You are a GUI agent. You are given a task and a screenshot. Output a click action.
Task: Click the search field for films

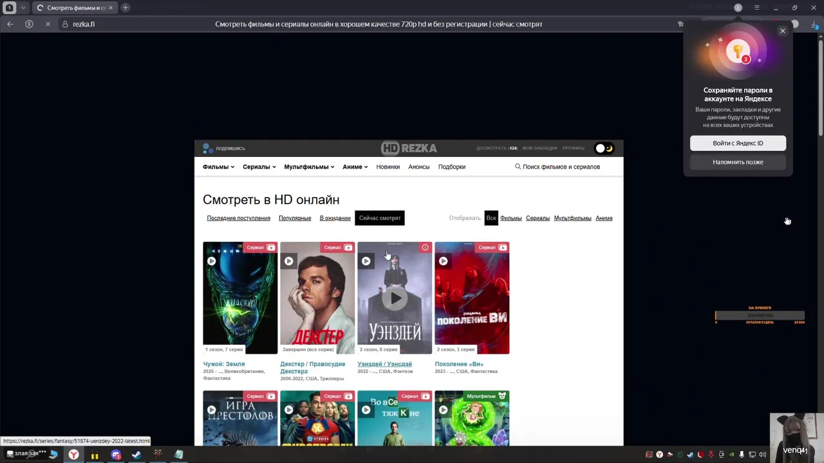pyautogui.click(x=561, y=167)
